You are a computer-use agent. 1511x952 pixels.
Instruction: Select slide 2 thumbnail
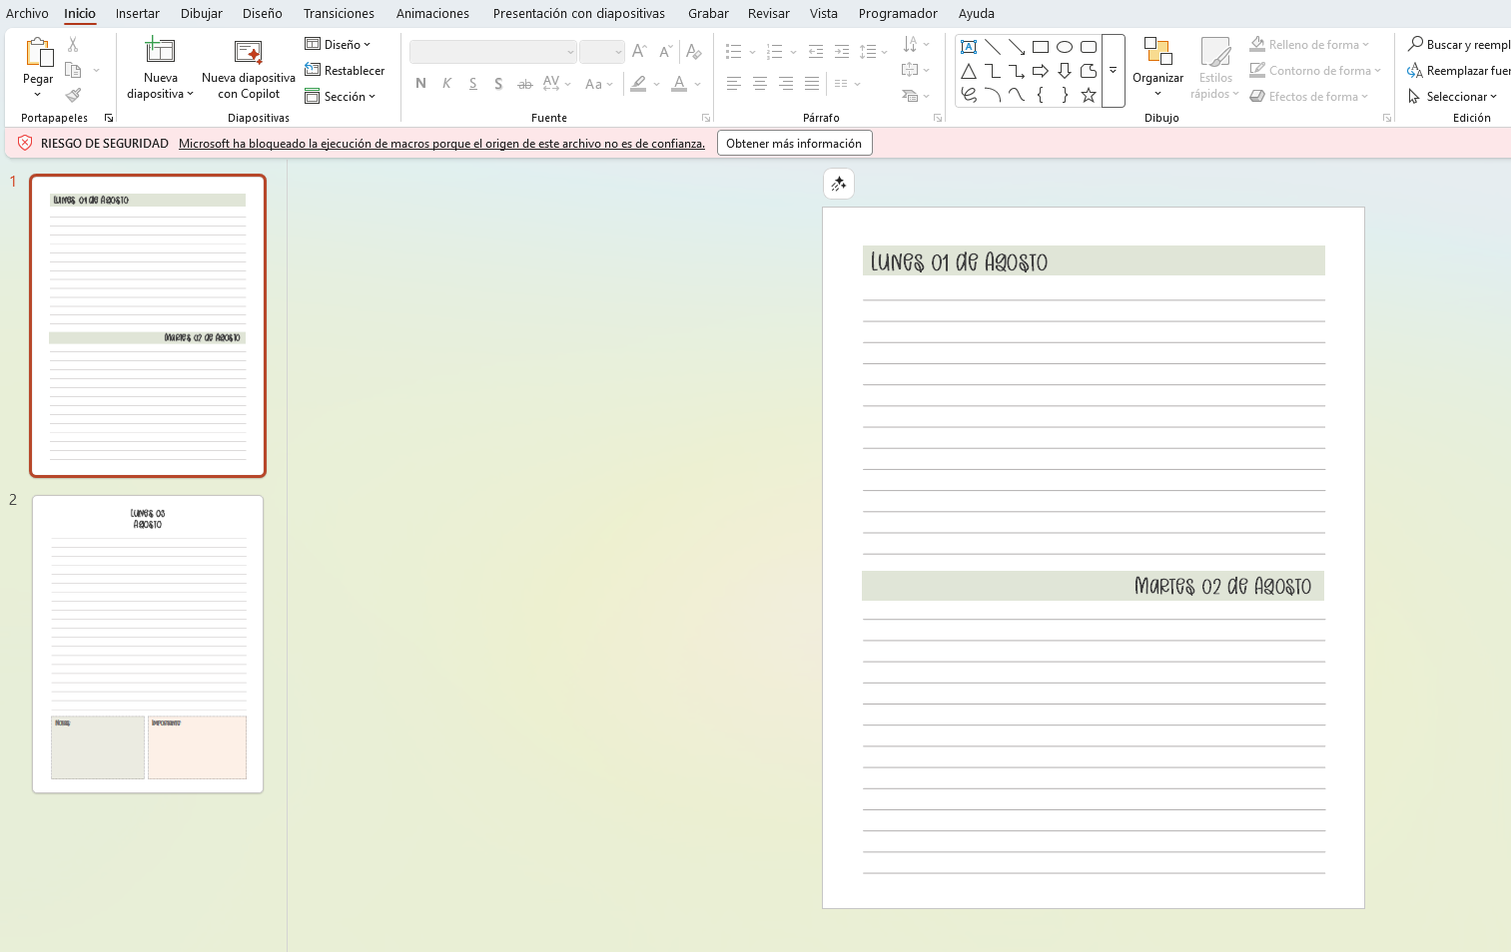click(x=148, y=645)
